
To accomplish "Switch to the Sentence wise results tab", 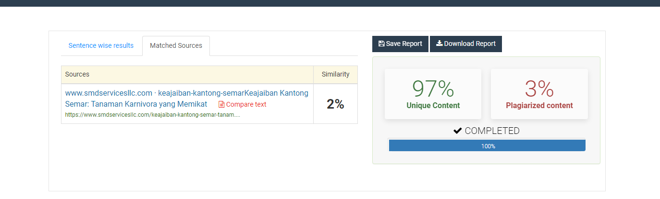I will point(101,46).
